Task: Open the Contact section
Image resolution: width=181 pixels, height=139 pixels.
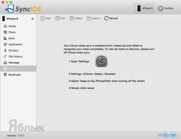Action: click(18, 50)
